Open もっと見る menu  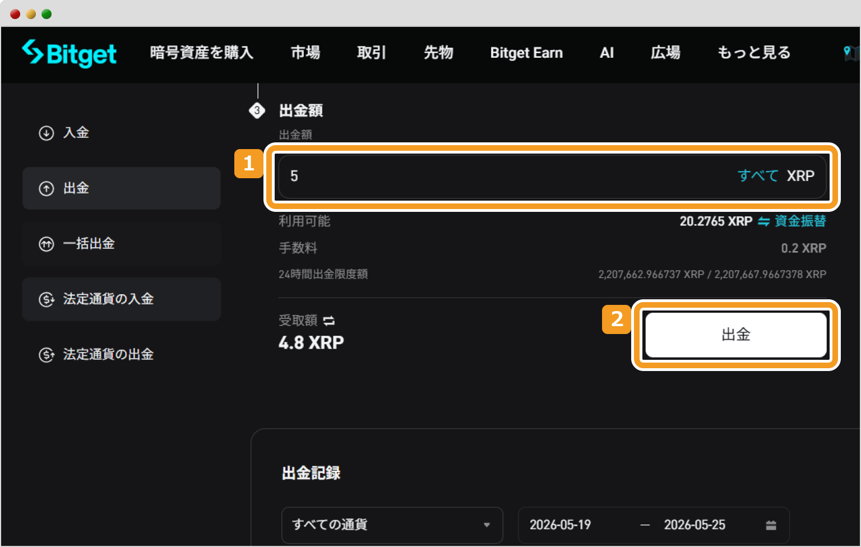click(x=754, y=53)
